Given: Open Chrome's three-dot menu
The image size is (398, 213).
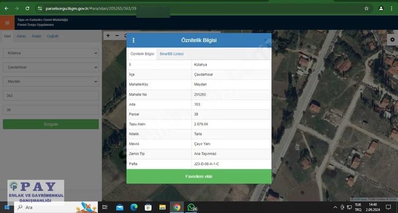Looking at the screenshot, I should coord(392,8).
